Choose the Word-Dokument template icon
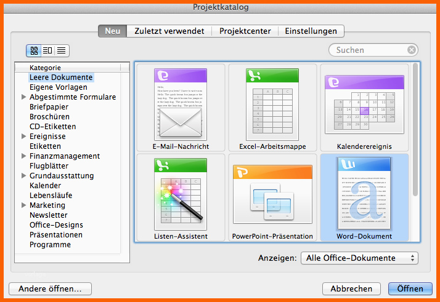The width and height of the screenshot is (440, 302). click(364, 194)
